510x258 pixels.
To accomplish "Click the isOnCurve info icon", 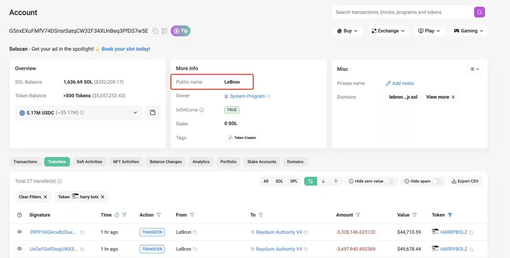I will pyautogui.click(x=202, y=110).
